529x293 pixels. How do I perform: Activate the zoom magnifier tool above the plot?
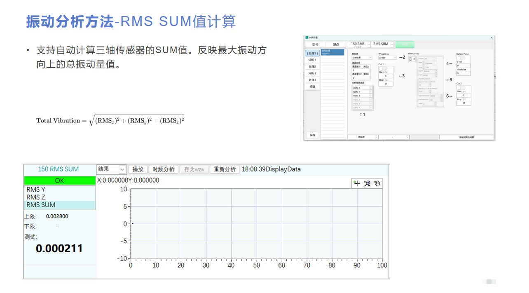tap(367, 183)
